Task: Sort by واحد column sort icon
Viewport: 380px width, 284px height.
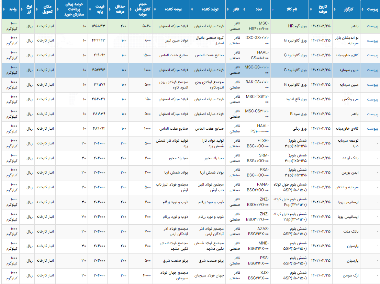Action: (x=4, y=10)
